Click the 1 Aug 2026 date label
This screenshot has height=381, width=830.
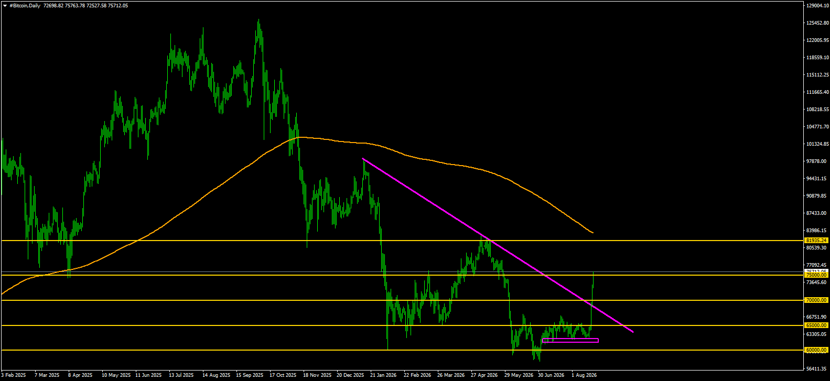tap(584, 375)
